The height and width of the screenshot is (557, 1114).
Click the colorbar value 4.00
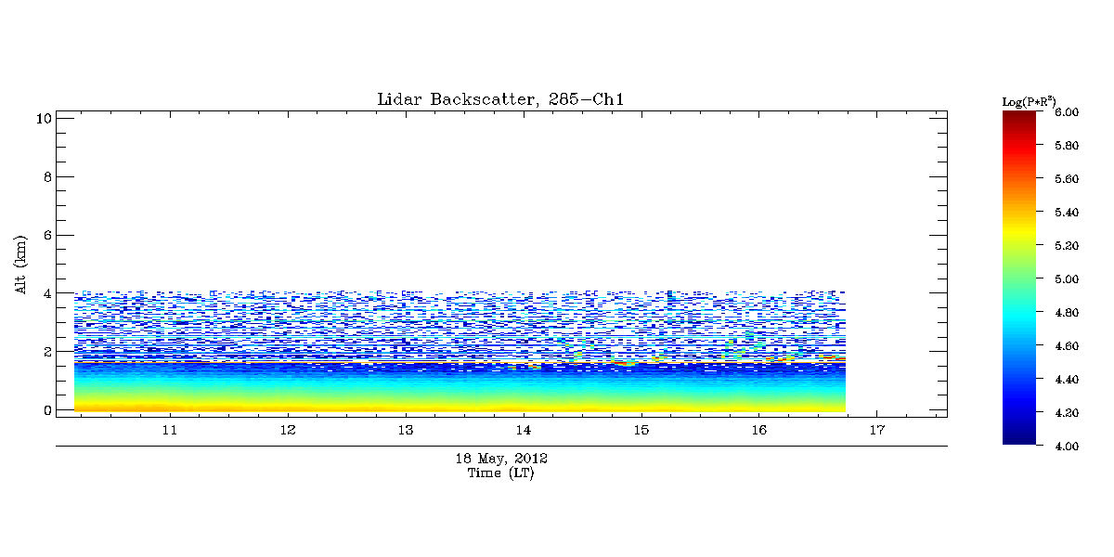point(1066,447)
